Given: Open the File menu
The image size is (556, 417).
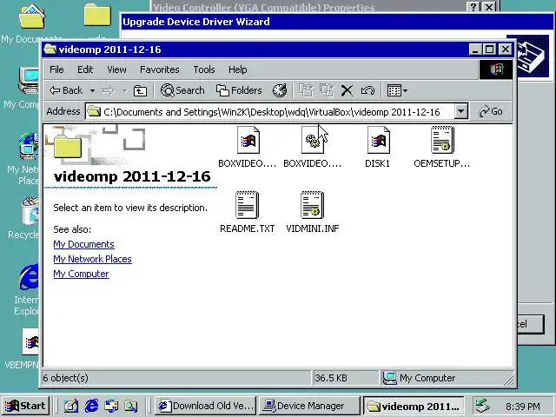Looking at the screenshot, I should pyautogui.click(x=56, y=69).
